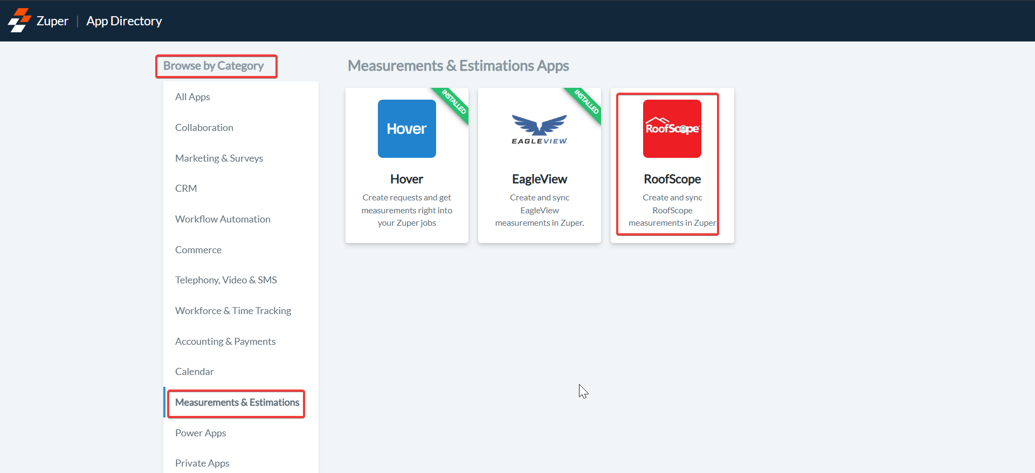Click the Zuper logo icon
Screen dimensions: 1035x473
pos(19,20)
